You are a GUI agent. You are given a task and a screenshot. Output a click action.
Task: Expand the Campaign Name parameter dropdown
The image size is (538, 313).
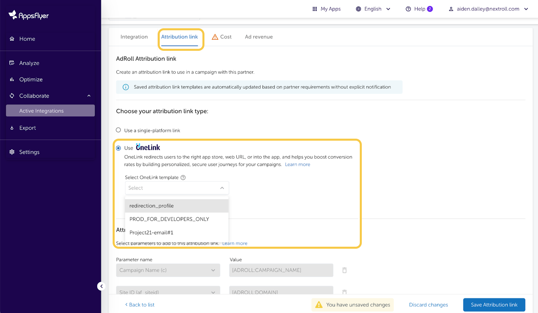pos(168,270)
